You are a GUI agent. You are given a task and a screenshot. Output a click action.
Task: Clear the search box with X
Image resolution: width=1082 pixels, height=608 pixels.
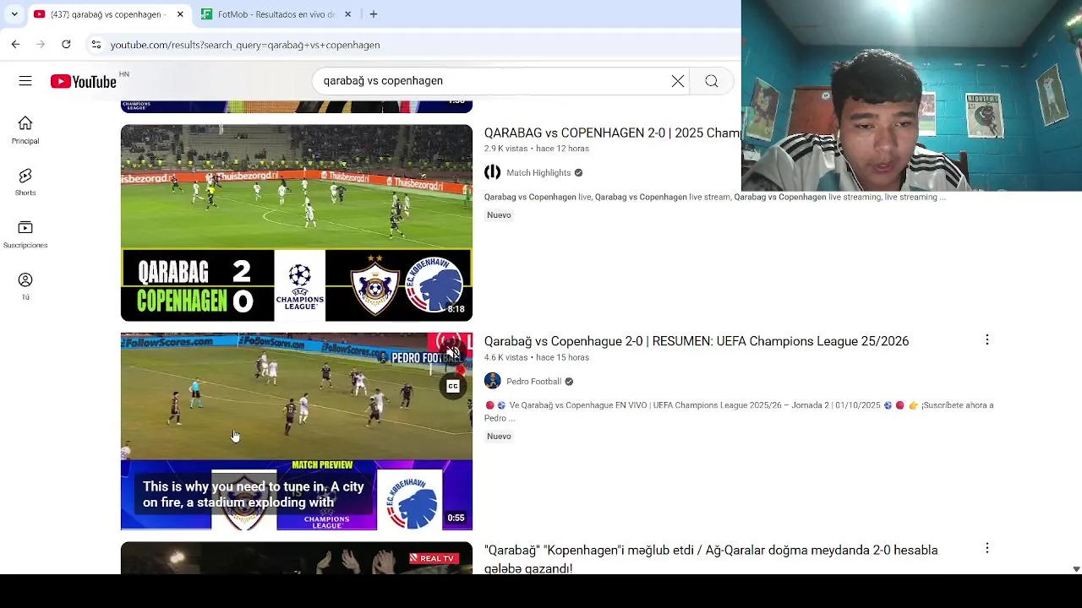pos(678,81)
